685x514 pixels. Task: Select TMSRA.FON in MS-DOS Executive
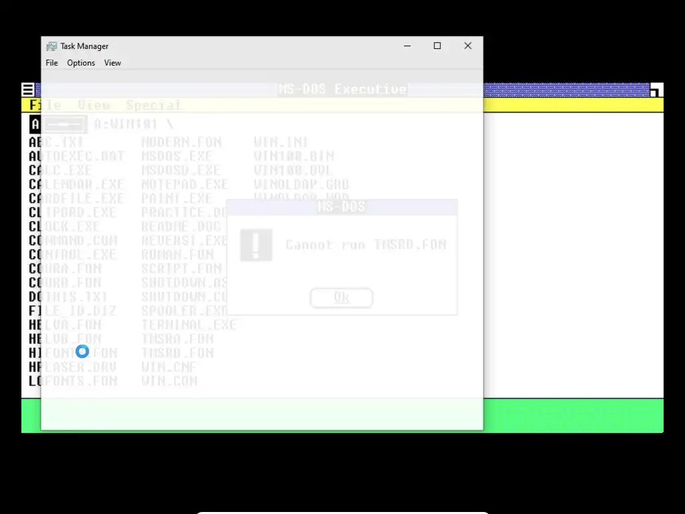tap(177, 339)
